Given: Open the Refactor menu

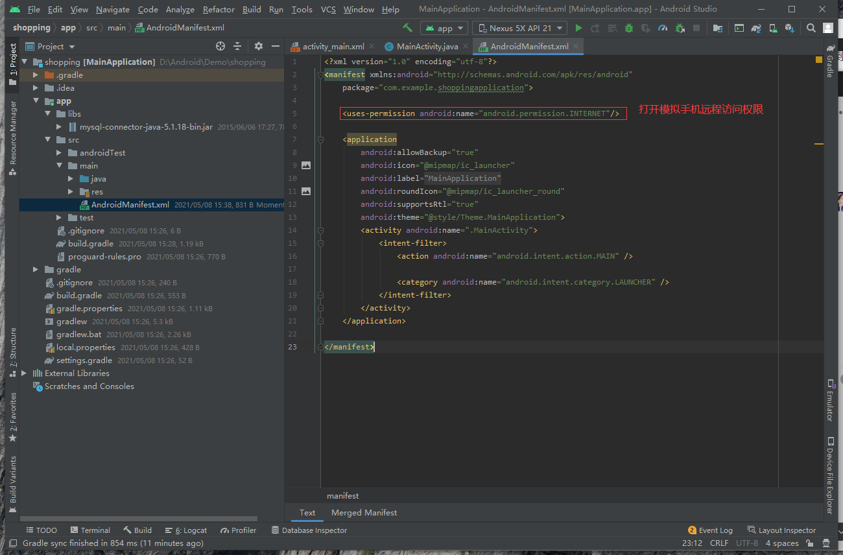Looking at the screenshot, I should [x=219, y=9].
